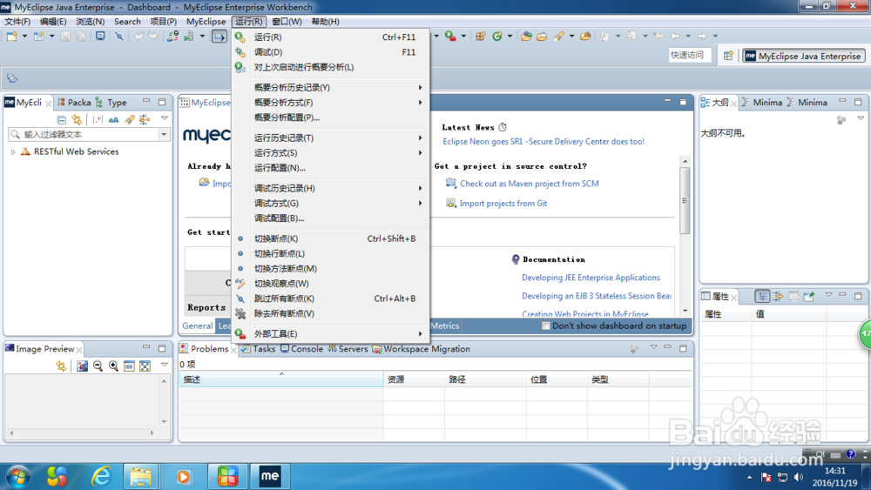Image resolution: width=871 pixels, height=490 pixels.
Task: Click the Forward navigation arrow in toolbar
Action: (x=702, y=37)
